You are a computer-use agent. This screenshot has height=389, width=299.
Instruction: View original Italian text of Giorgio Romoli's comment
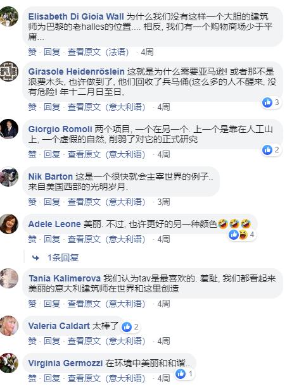tap(106, 154)
